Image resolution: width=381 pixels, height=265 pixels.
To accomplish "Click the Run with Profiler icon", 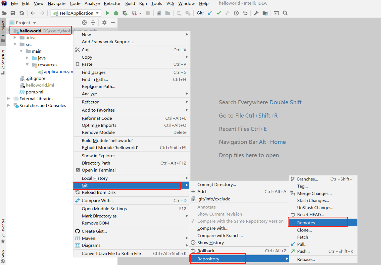I will (x=134, y=13).
